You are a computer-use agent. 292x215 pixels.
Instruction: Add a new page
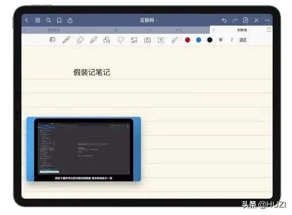tap(246, 20)
